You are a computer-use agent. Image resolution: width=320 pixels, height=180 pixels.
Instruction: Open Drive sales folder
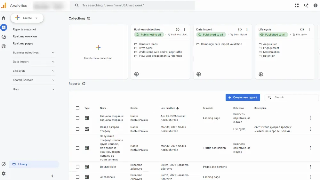143,48
